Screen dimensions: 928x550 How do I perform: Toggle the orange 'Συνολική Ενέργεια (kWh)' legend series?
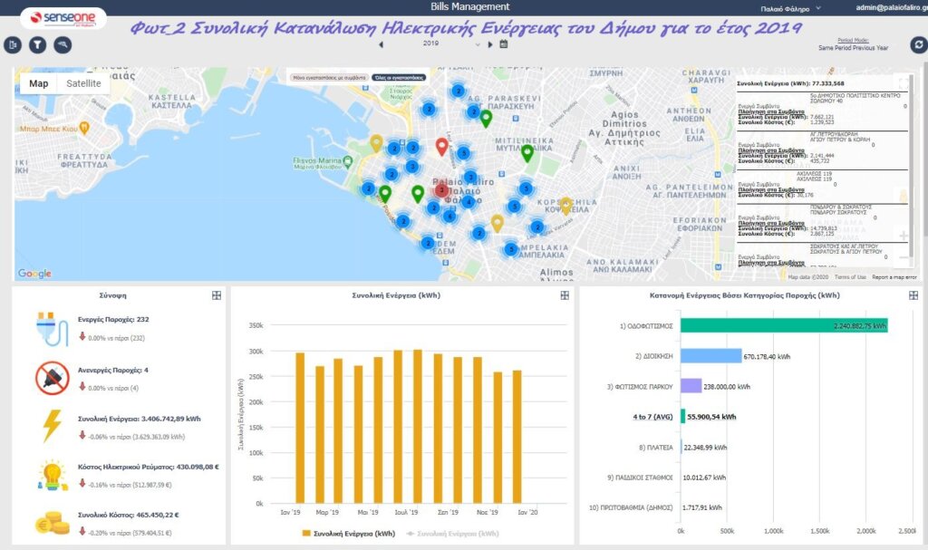(x=349, y=534)
